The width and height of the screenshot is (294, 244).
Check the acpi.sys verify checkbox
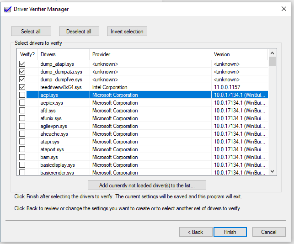[x=22, y=95]
